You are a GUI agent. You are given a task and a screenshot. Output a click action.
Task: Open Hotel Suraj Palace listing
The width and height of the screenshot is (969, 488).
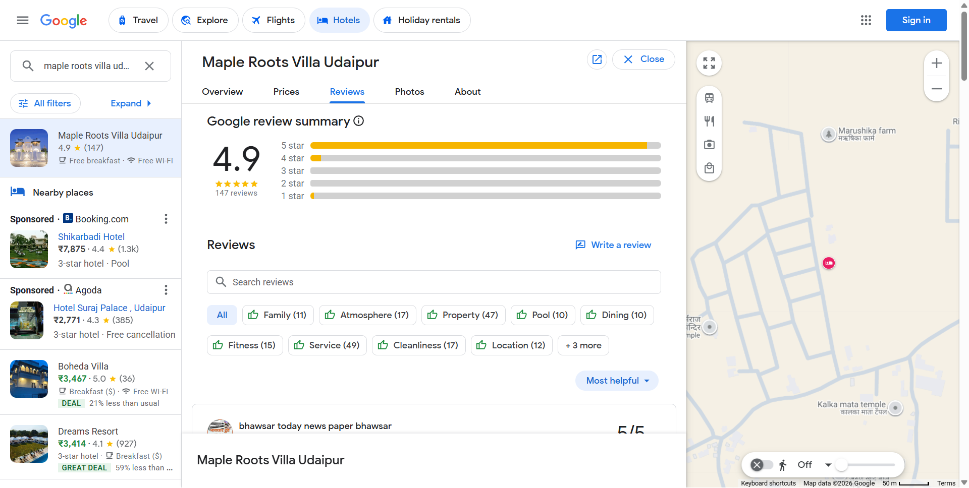[110, 308]
